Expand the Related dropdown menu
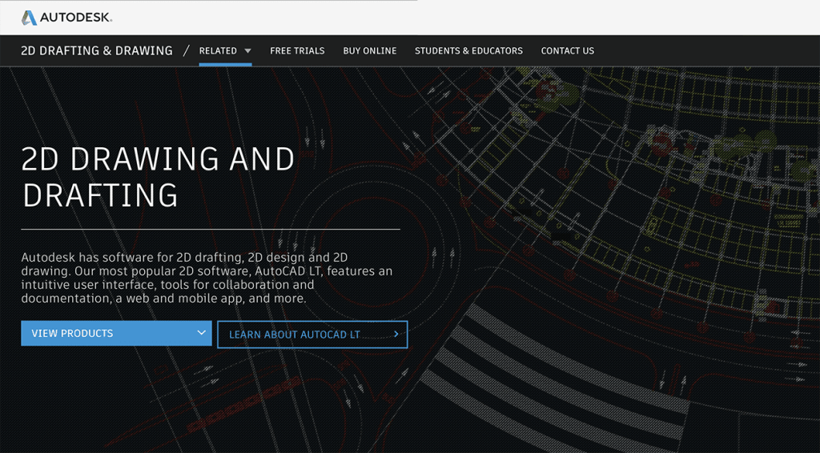The height and width of the screenshot is (453, 820). 225,50
